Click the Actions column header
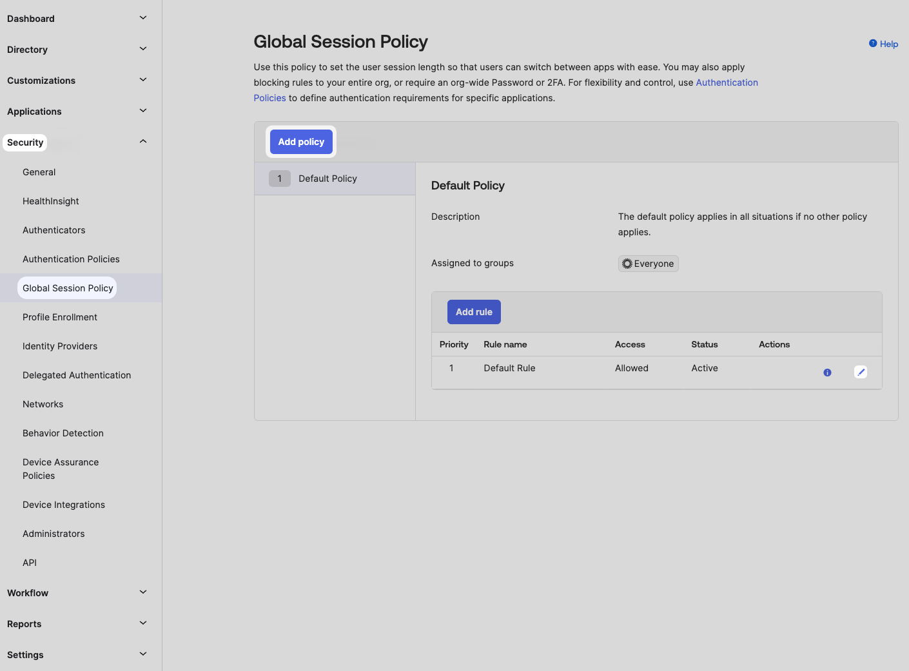This screenshot has width=909, height=671. (x=774, y=344)
